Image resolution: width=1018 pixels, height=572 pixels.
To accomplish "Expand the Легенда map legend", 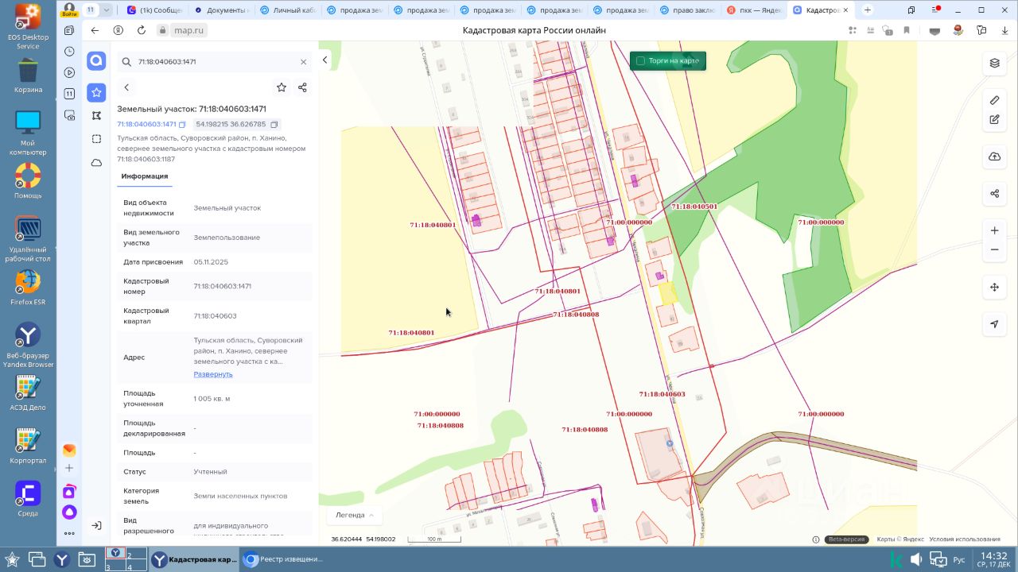I will tap(355, 515).
